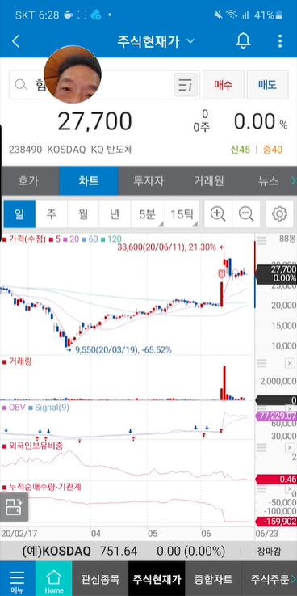Tap the rotate-screen icon over the chart
The image size is (297, 596).
click(14, 507)
